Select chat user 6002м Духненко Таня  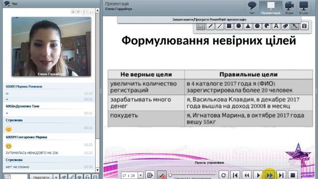click(22, 106)
